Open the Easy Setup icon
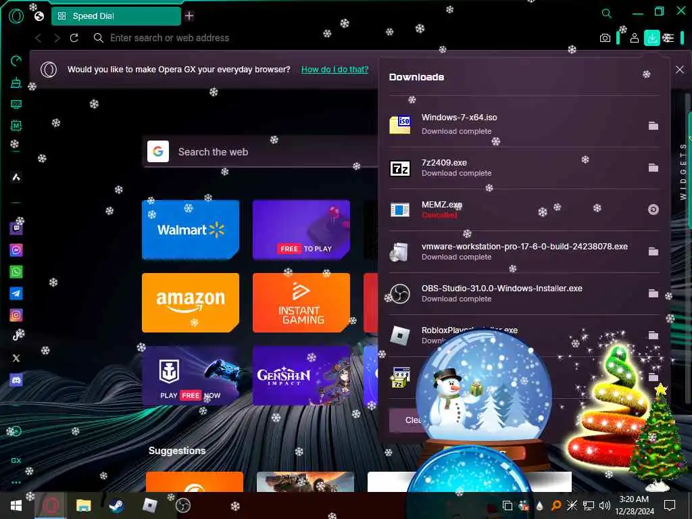 coord(669,38)
